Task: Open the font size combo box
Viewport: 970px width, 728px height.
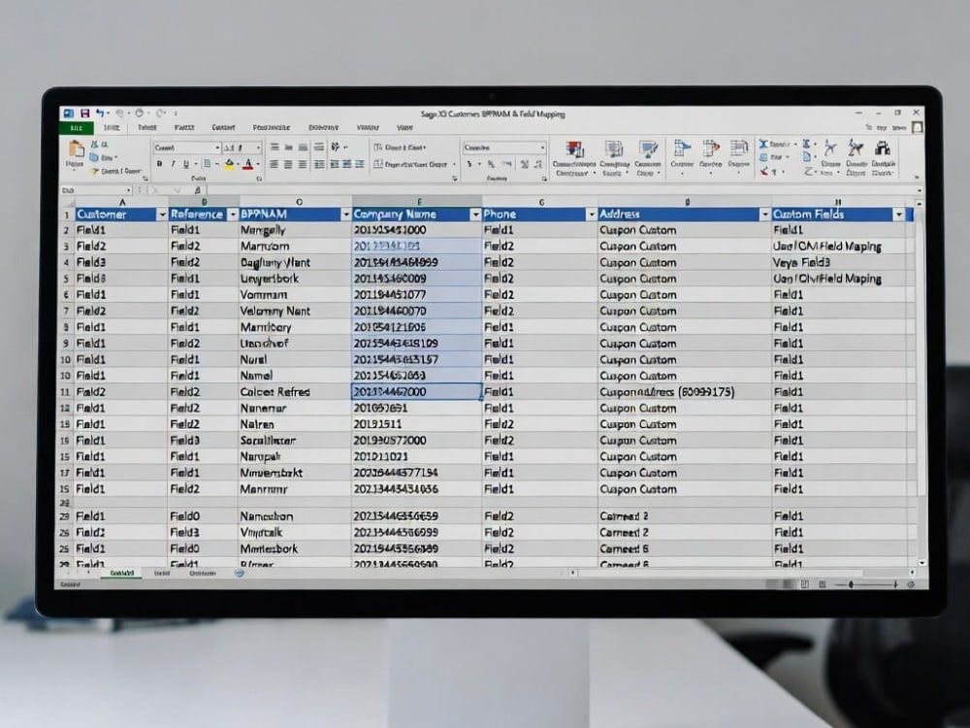Action: click(242, 148)
